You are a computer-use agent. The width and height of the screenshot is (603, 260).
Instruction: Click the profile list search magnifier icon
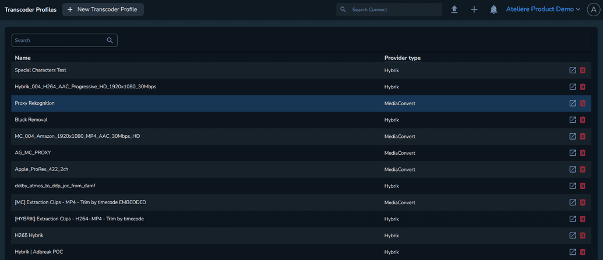(x=110, y=40)
